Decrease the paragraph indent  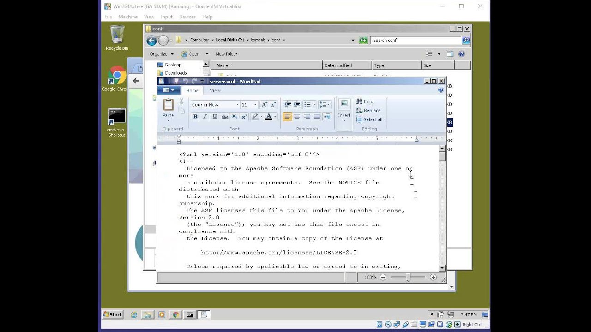(x=287, y=105)
